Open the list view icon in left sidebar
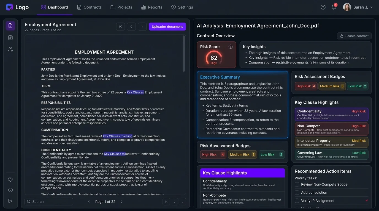 point(10,38)
